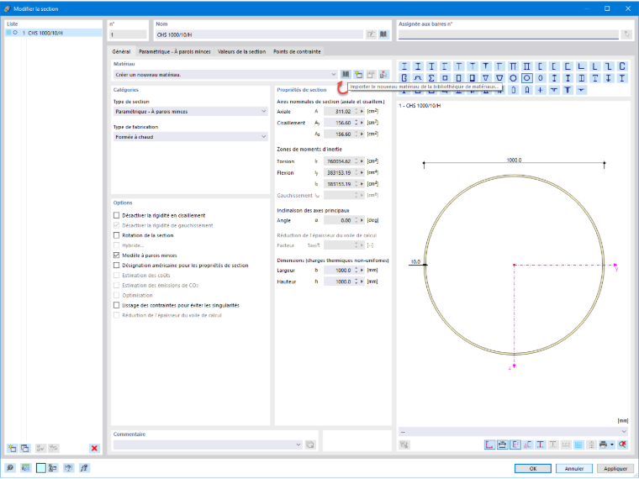The height and width of the screenshot is (479, 639).
Task: Click the Hauteur h value field
Action: [x=338, y=282]
